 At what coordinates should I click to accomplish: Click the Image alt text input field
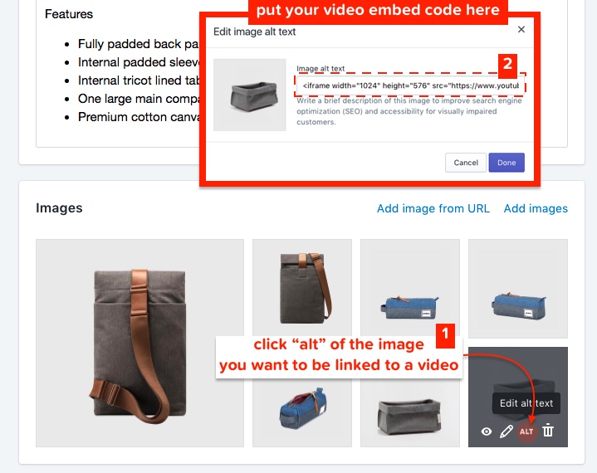coord(410,85)
